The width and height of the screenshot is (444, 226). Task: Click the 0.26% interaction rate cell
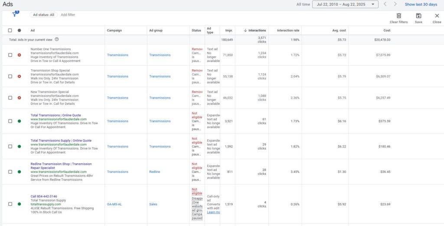pos(295,204)
